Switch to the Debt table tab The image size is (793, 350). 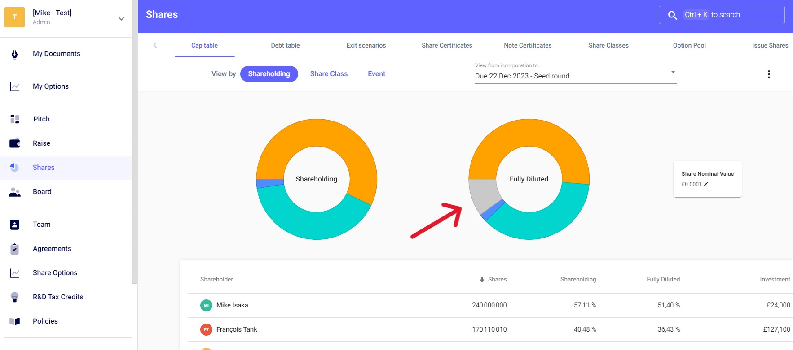tap(285, 45)
